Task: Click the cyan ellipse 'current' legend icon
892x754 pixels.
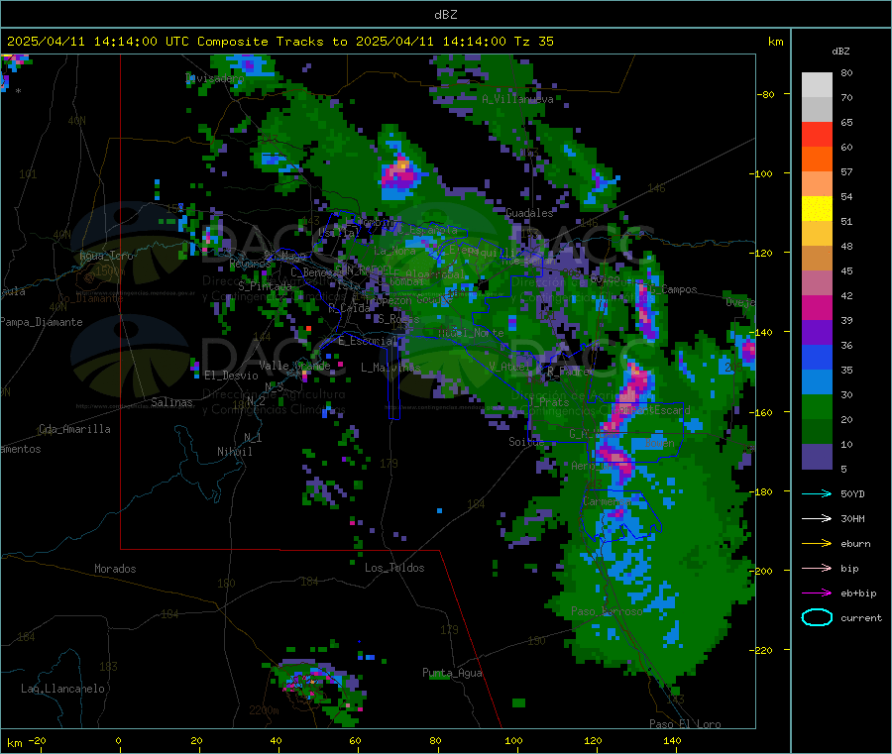Action: (x=817, y=617)
